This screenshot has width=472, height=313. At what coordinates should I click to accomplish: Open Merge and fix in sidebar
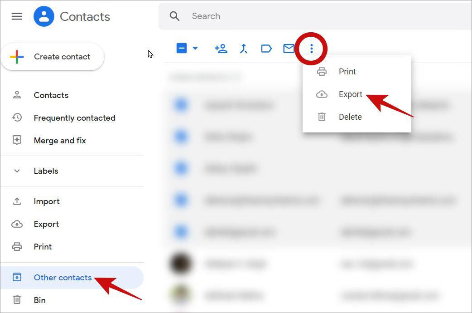point(72,141)
